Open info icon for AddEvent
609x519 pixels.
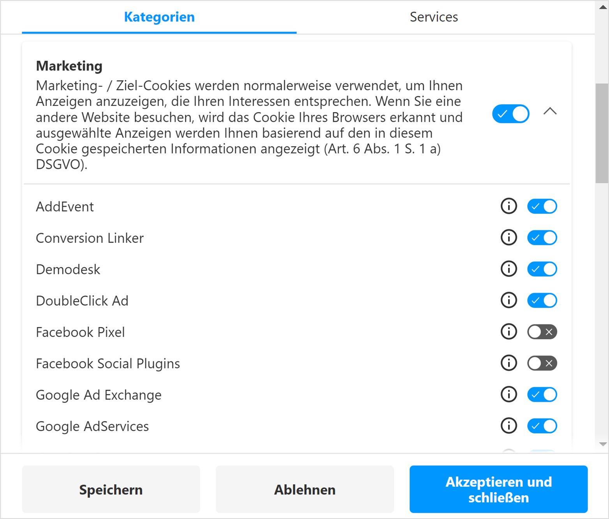pyautogui.click(x=508, y=206)
